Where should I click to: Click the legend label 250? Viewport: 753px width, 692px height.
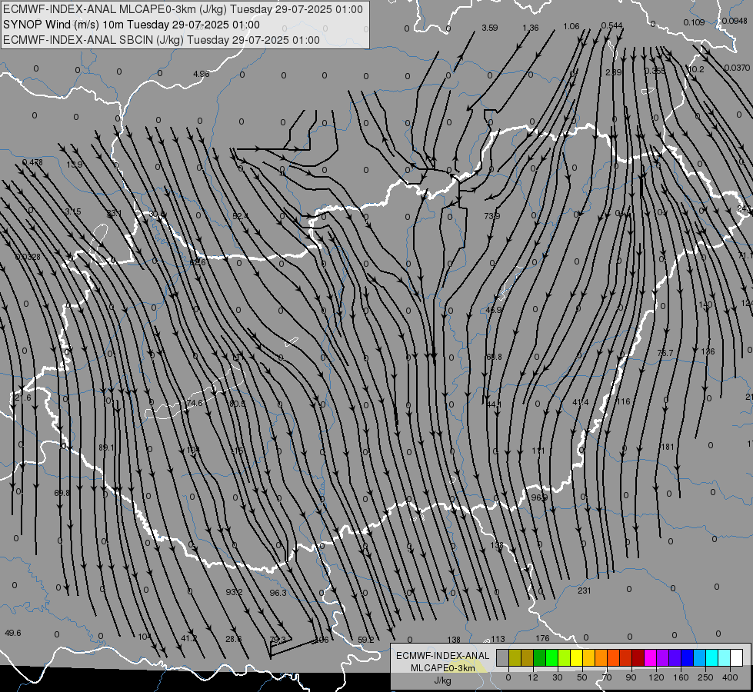pyautogui.click(x=705, y=677)
